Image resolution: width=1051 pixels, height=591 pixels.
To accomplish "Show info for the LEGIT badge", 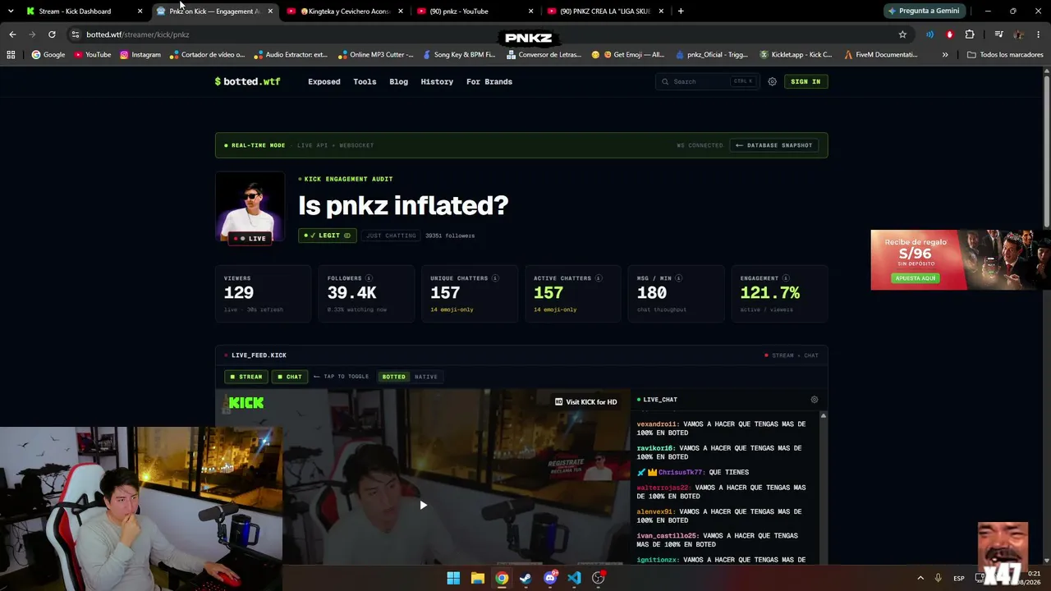I will (347, 236).
